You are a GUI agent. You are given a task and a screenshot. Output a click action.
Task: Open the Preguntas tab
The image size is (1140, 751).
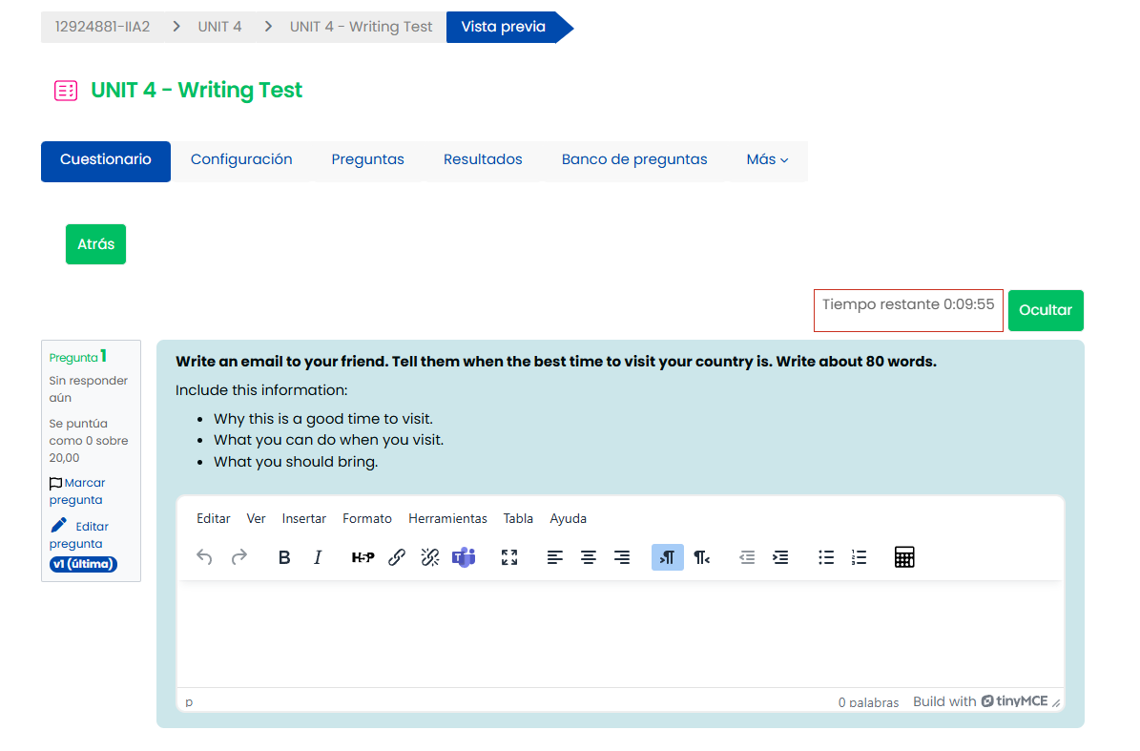[x=368, y=160]
